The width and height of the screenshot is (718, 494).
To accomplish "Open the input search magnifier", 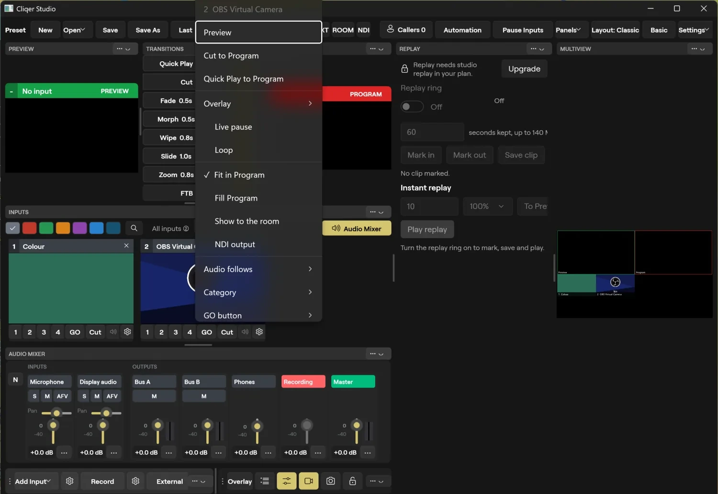I will pyautogui.click(x=134, y=229).
